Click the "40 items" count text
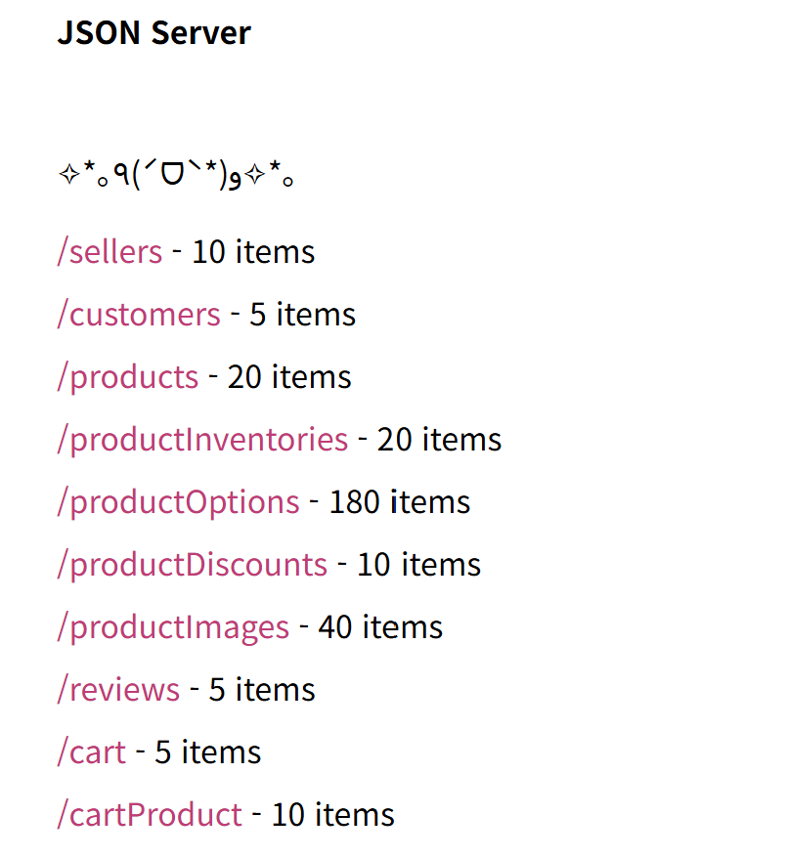 tap(380, 627)
